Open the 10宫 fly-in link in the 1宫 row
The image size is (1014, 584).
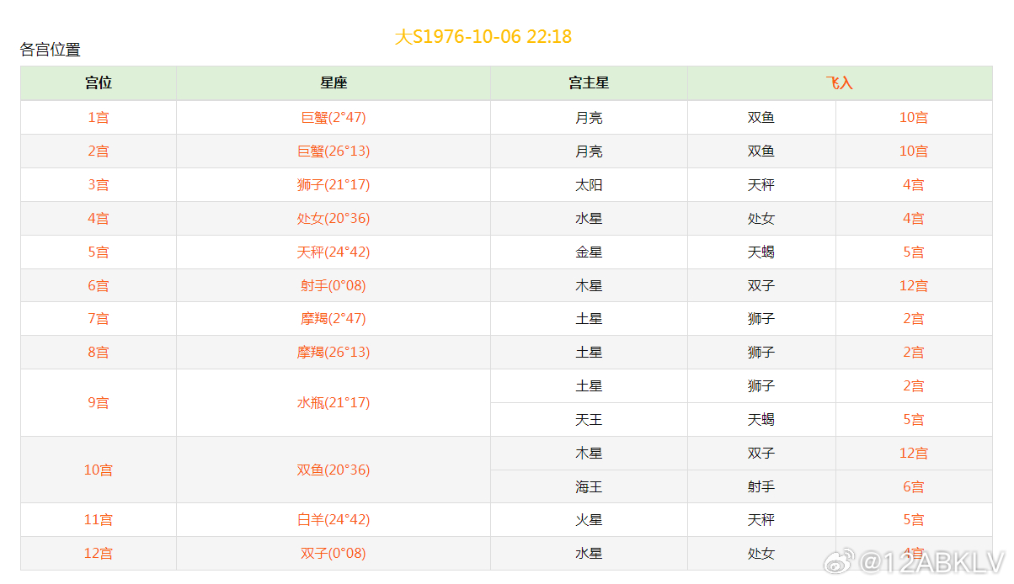[x=914, y=118]
